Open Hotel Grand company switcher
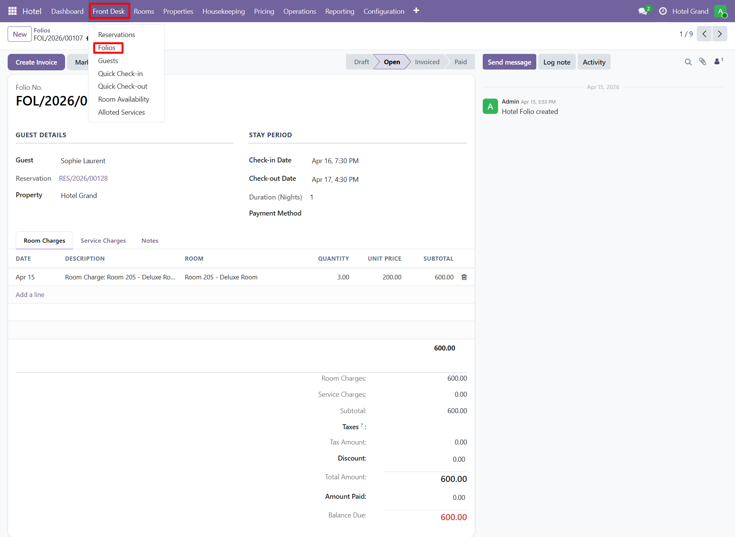Screen dimensions: 735x537 coord(690,11)
